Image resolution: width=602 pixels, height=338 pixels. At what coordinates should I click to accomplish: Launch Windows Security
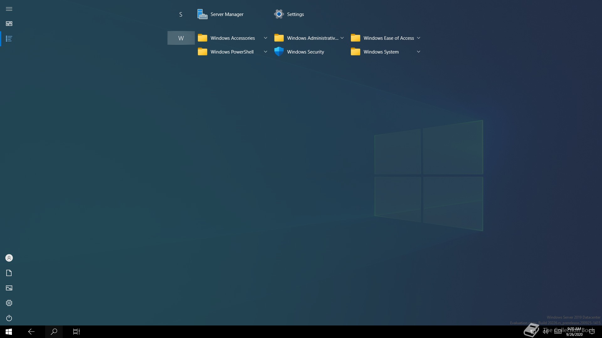tap(309, 52)
